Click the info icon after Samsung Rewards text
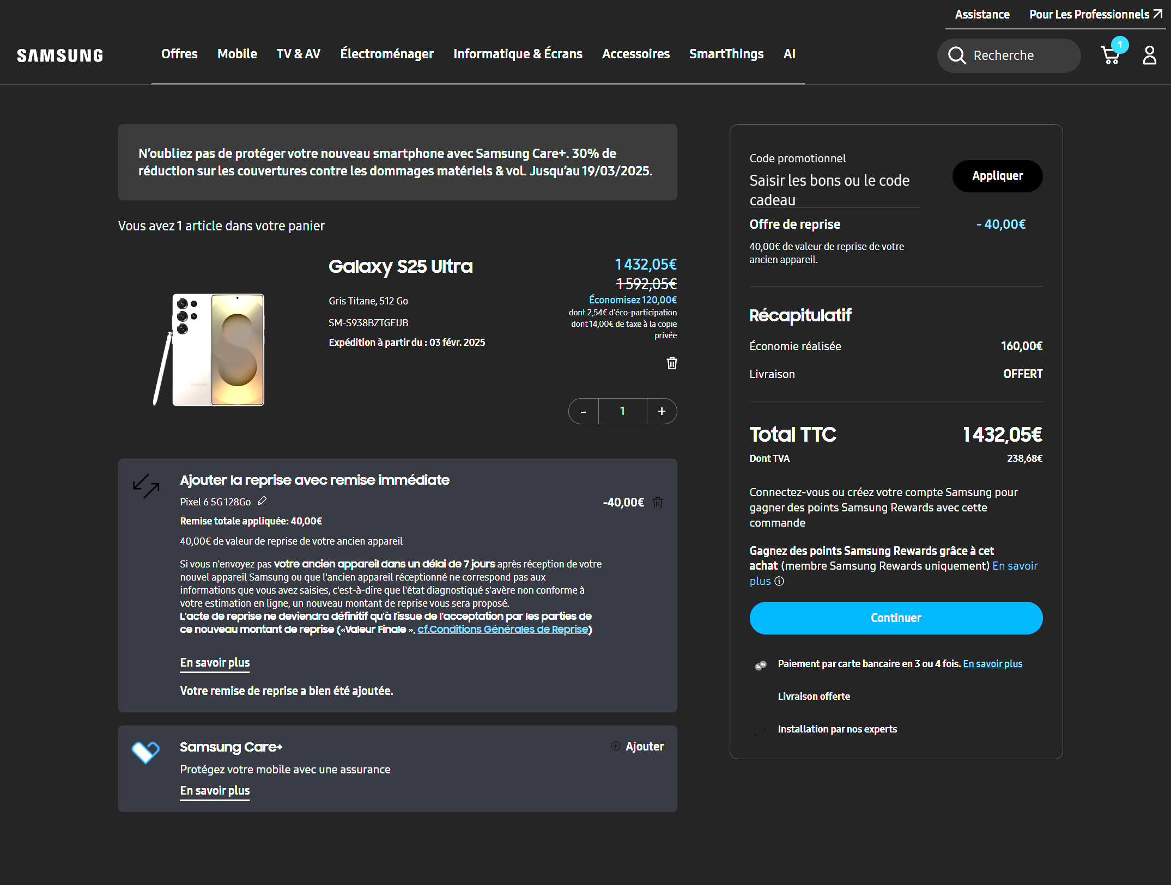The width and height of the screenshot is (1171, 885). (779, 581)
